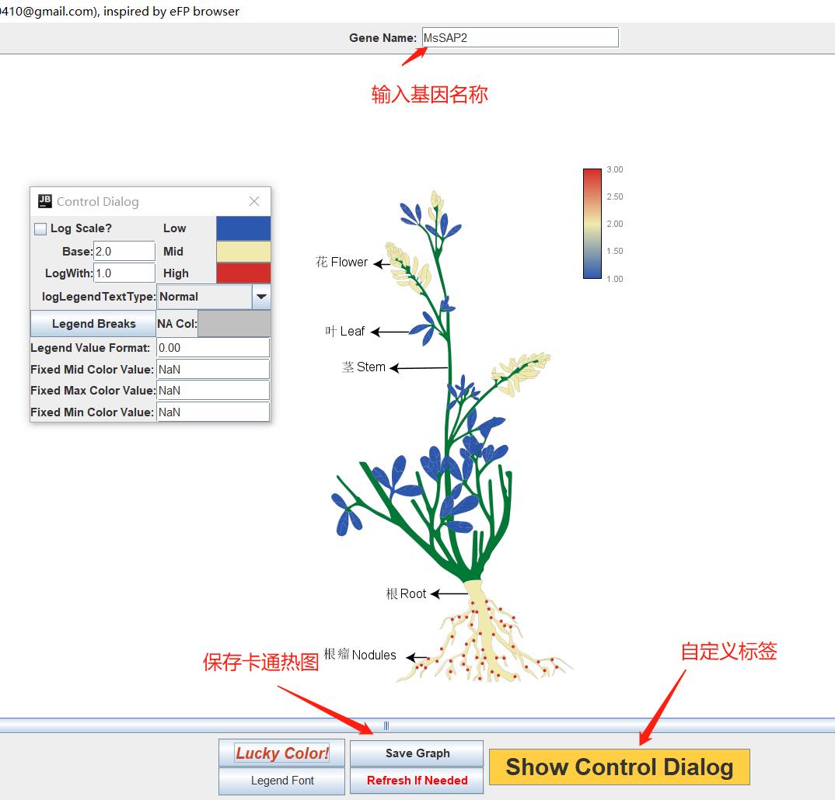Edit the LogWith value field

point(124,273)
